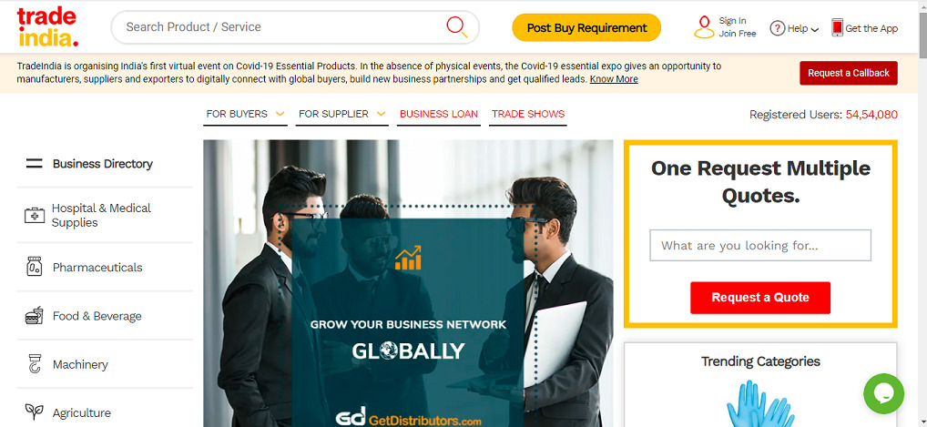Click the Know More link
This screenshot has width=927, height=427.
pos(614,79)
